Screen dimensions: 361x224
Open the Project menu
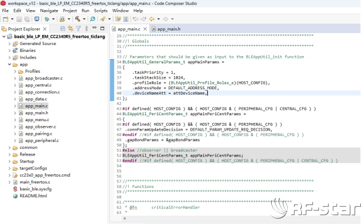coord(70,11)
